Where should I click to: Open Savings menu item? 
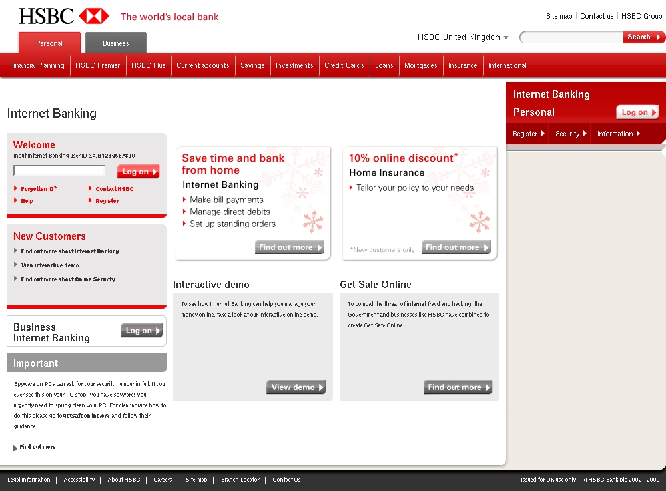click(x=252, y=65)
